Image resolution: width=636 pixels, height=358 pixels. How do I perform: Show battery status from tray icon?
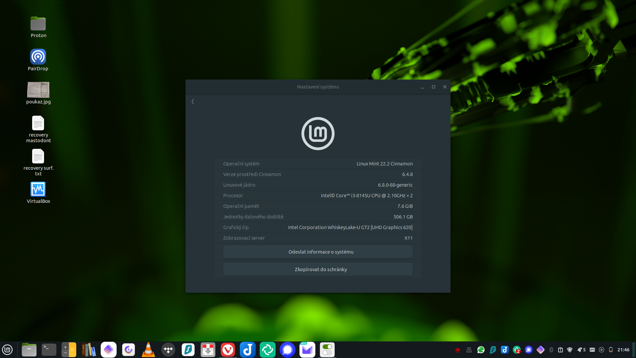[611, 350]
